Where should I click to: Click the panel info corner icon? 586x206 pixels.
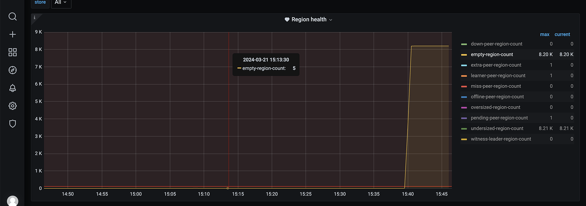click(x=34, y=17)
